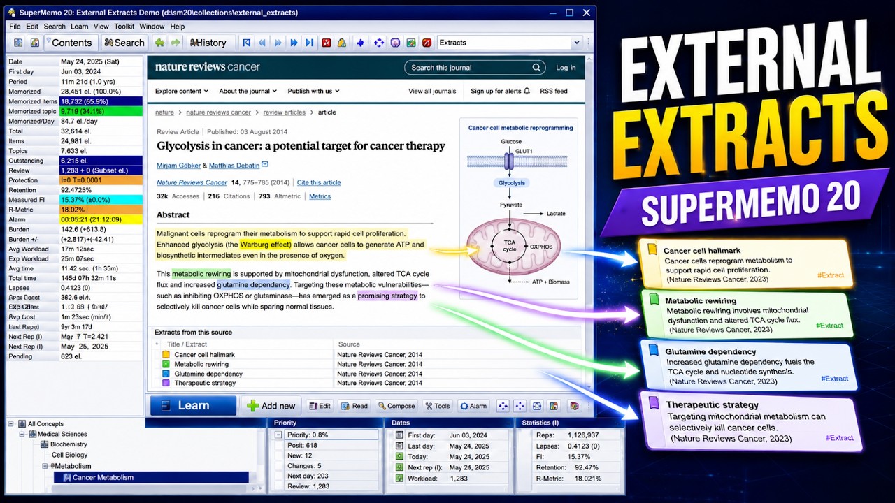Open the File menu
Screen dimensions: 895x503
pyautogui.click(x=15, y=27)
